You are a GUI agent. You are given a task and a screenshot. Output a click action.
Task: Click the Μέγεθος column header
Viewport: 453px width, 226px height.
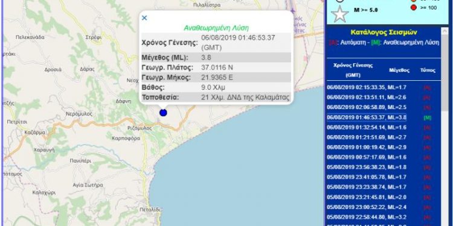click(399, 70)
